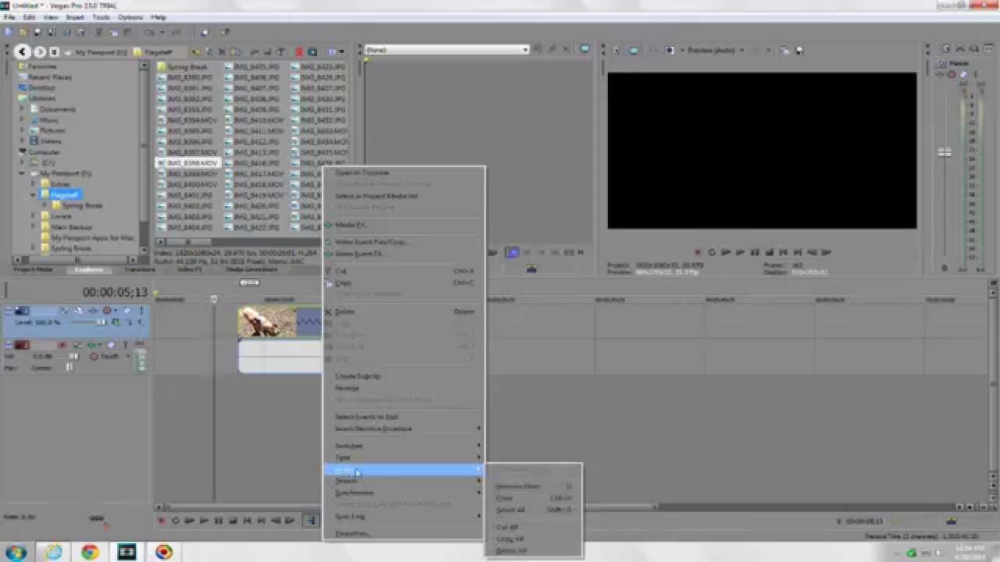Select IMG_8398.MOV file

pos(187,163)
